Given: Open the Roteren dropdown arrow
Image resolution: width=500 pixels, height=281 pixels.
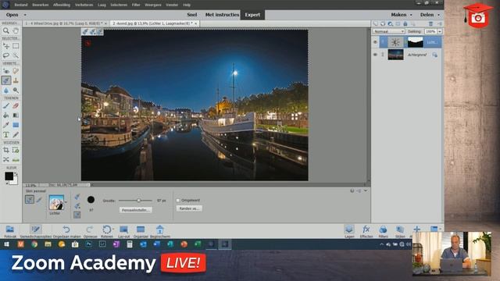Looking at the screenshot, I should [x=113, y=229].
